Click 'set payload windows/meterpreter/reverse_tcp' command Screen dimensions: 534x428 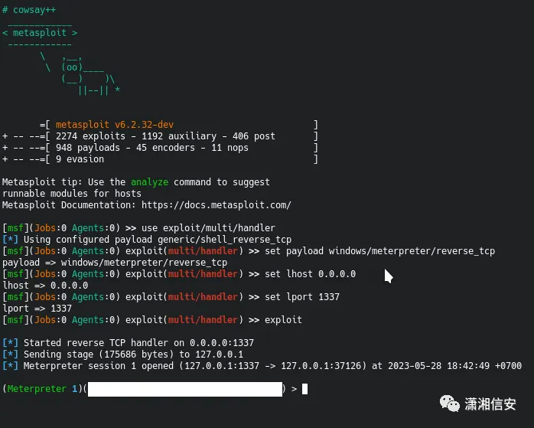pyautogui.click(x=379, y=251)
